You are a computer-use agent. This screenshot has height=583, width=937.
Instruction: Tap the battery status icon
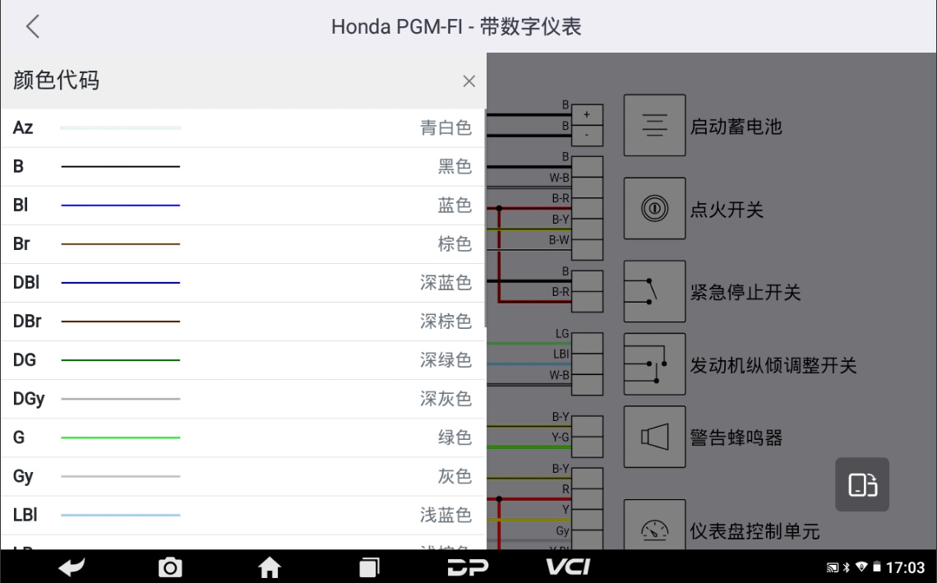877,567
